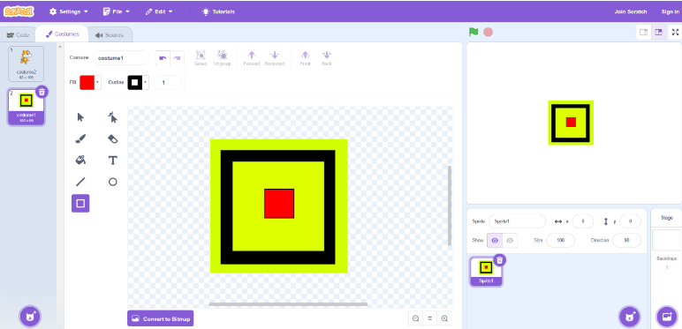Open the Edit menu
Viewport: 682px width, 329px height.
coord(159,11)
